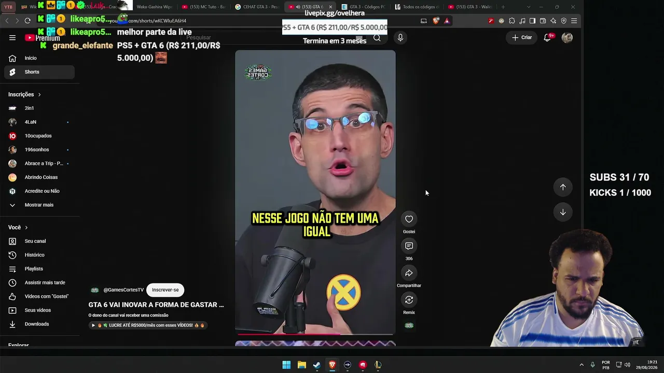Click Brave icon in taskbar

tap(332, 365)
